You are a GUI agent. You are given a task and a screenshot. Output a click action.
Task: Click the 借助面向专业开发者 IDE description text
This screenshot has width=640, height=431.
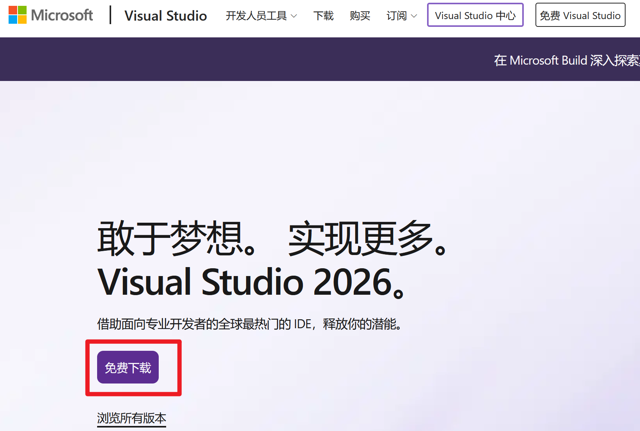(250, 324)
